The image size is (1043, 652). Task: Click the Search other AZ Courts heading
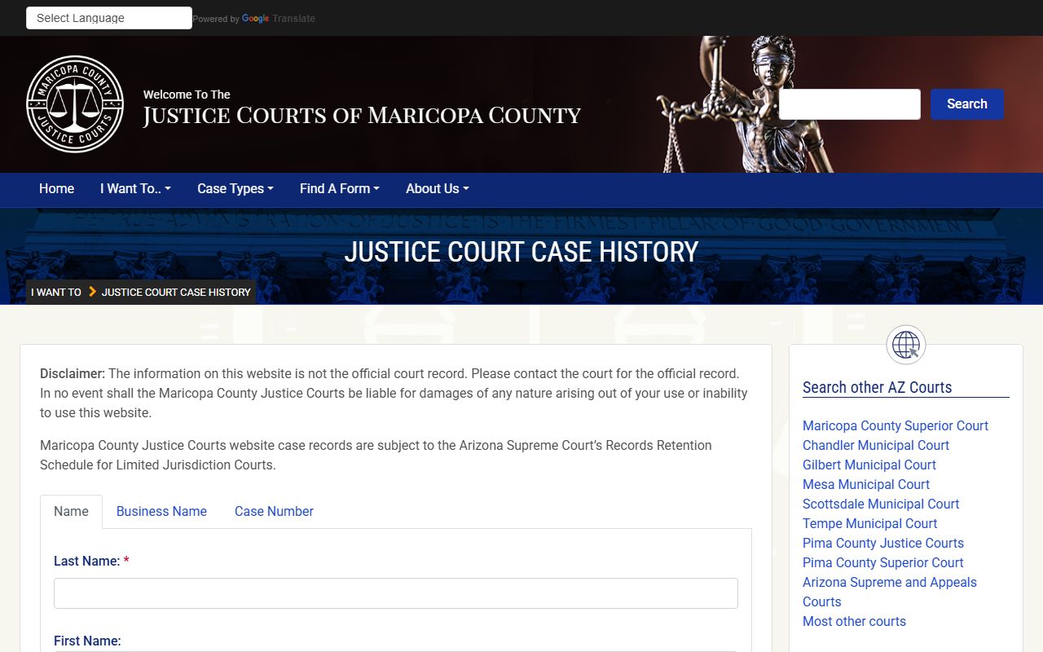(877, 387)
